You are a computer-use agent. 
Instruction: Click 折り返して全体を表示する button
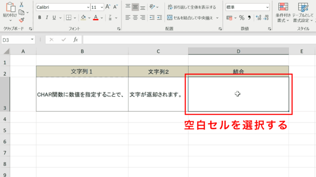coord(192,7)
